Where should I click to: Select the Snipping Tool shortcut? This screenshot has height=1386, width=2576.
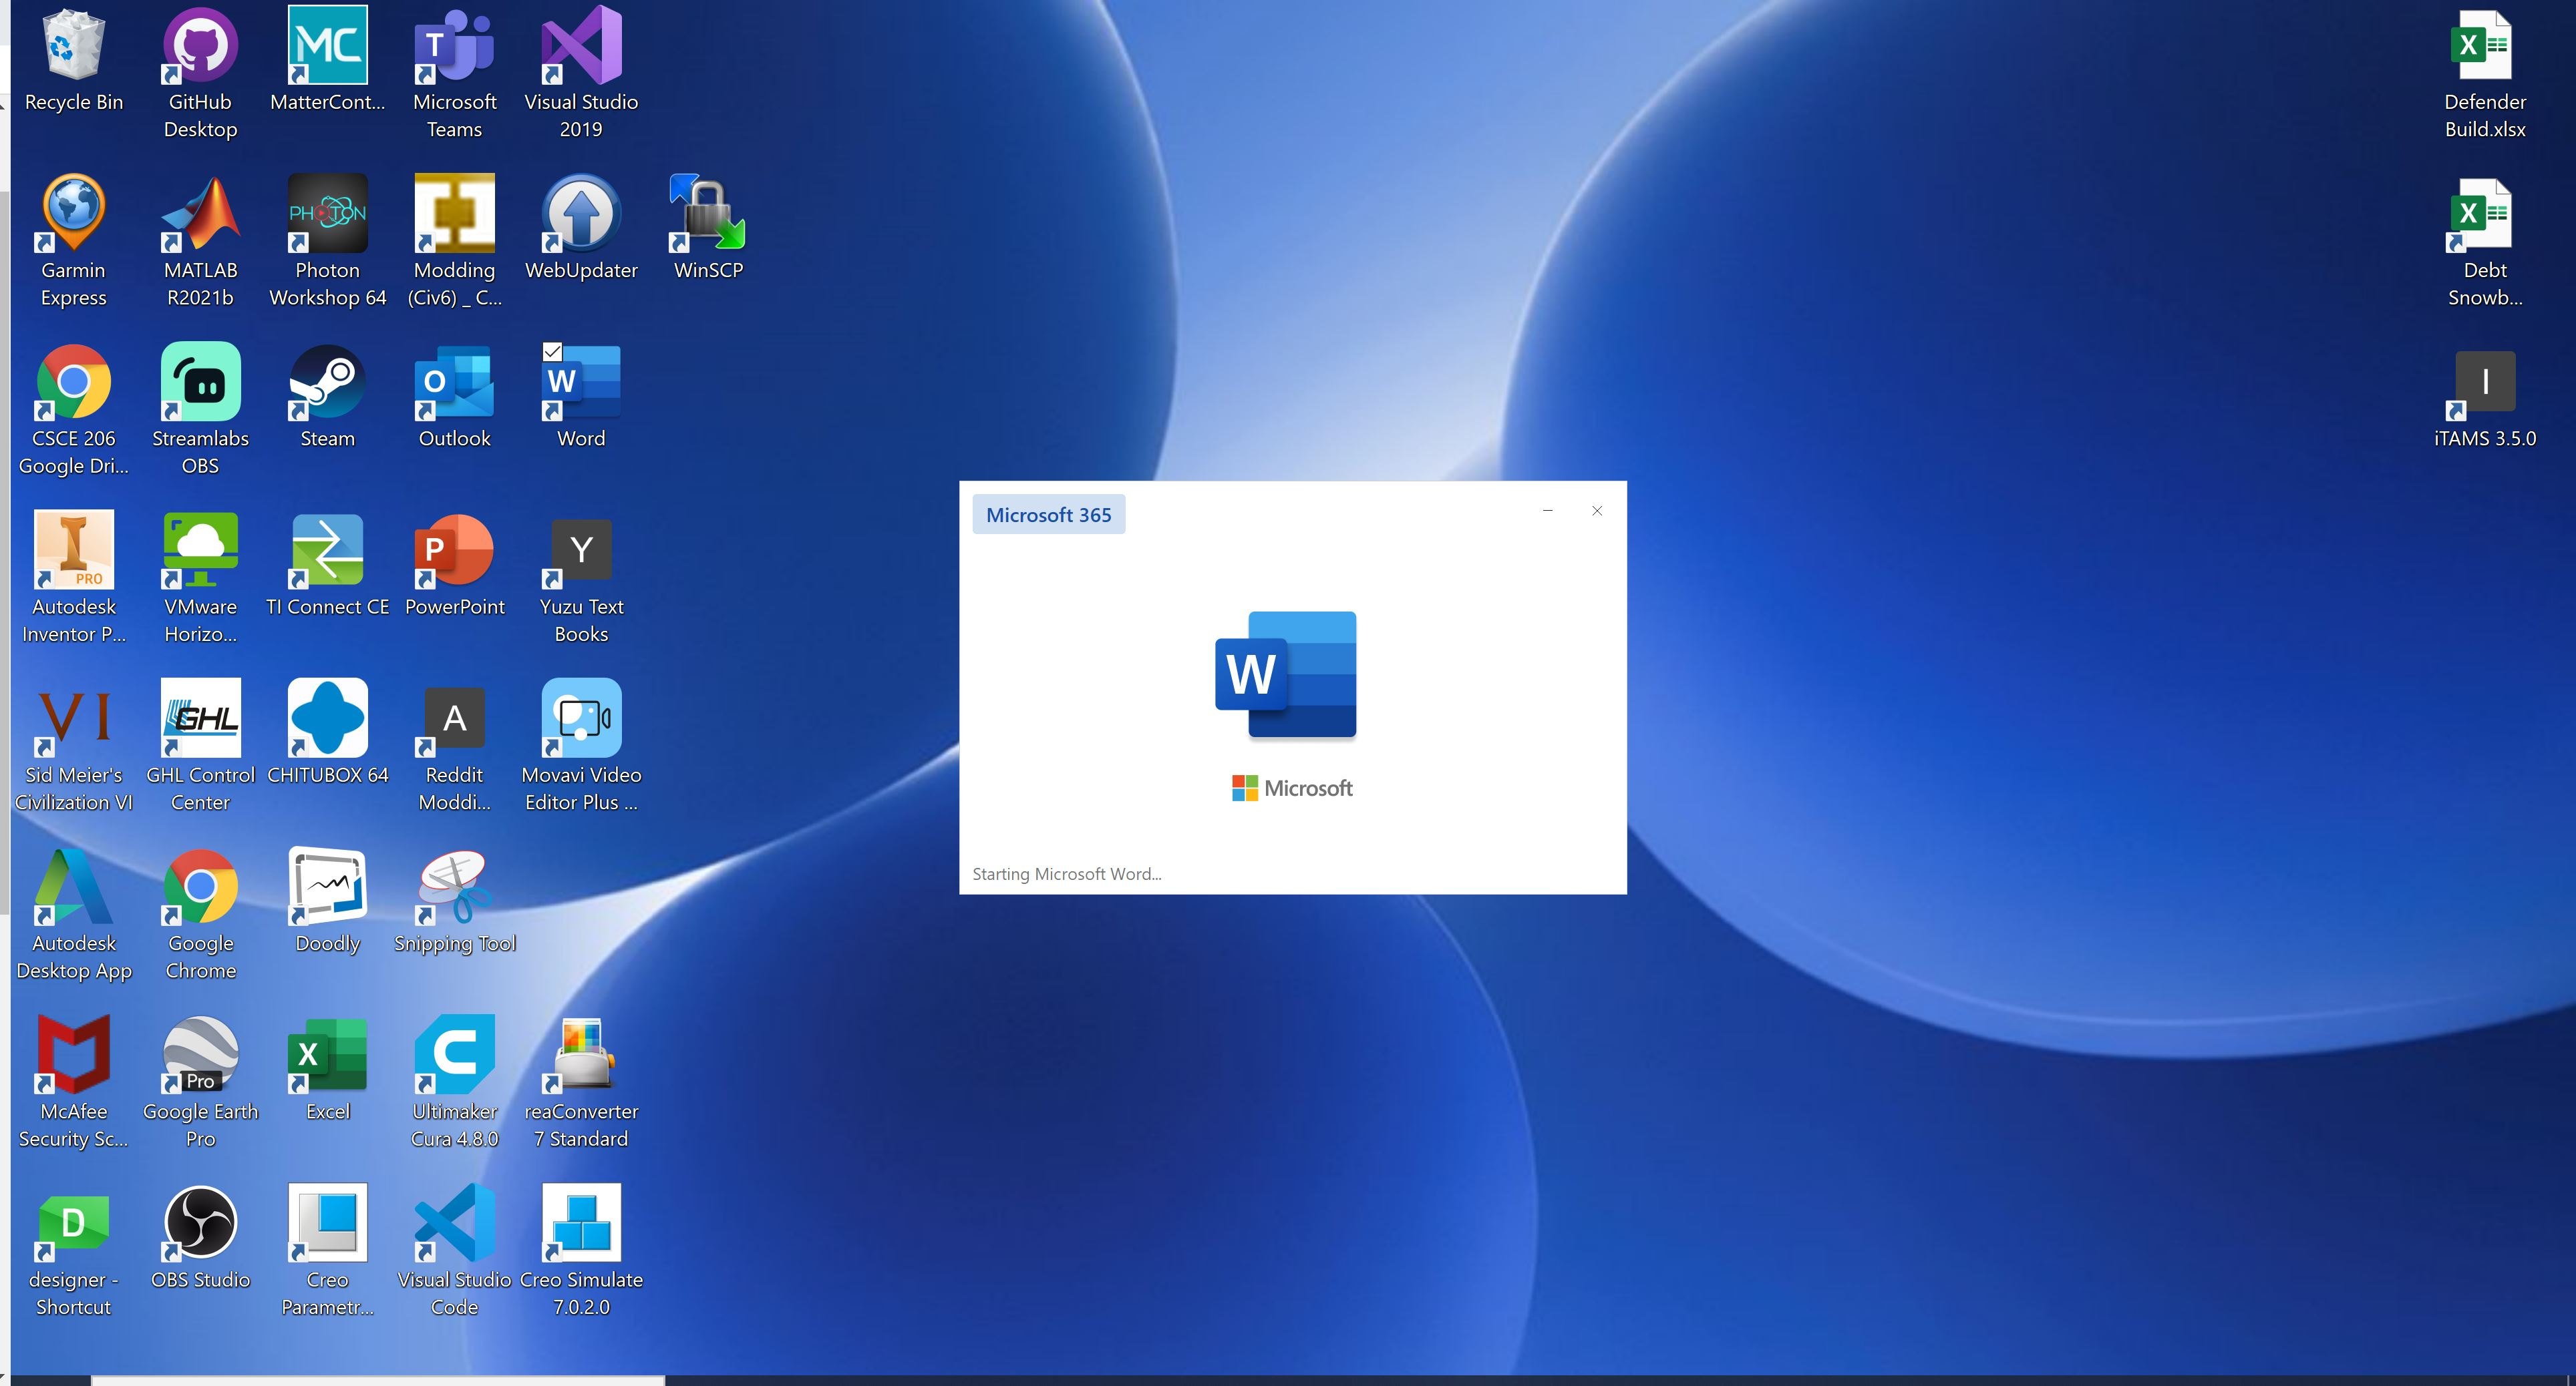coord(454,887)
